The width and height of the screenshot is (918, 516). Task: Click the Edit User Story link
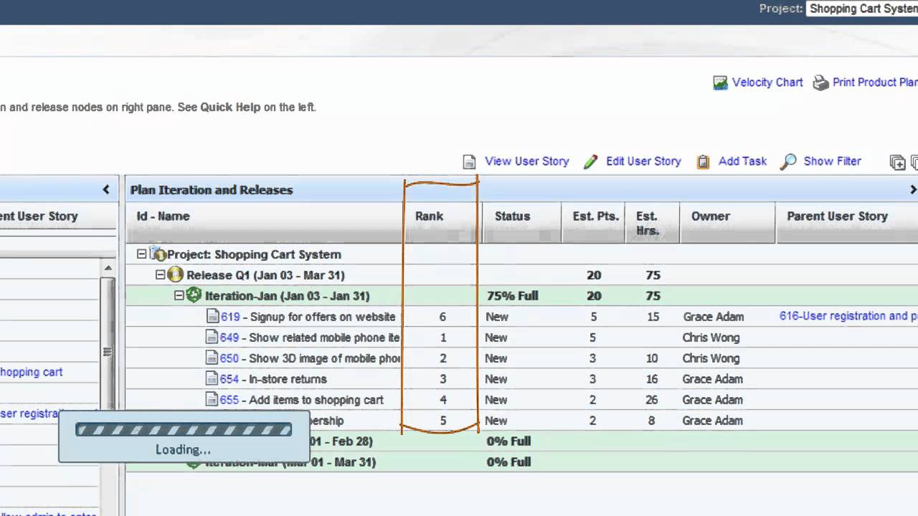(x=643, y=161)
